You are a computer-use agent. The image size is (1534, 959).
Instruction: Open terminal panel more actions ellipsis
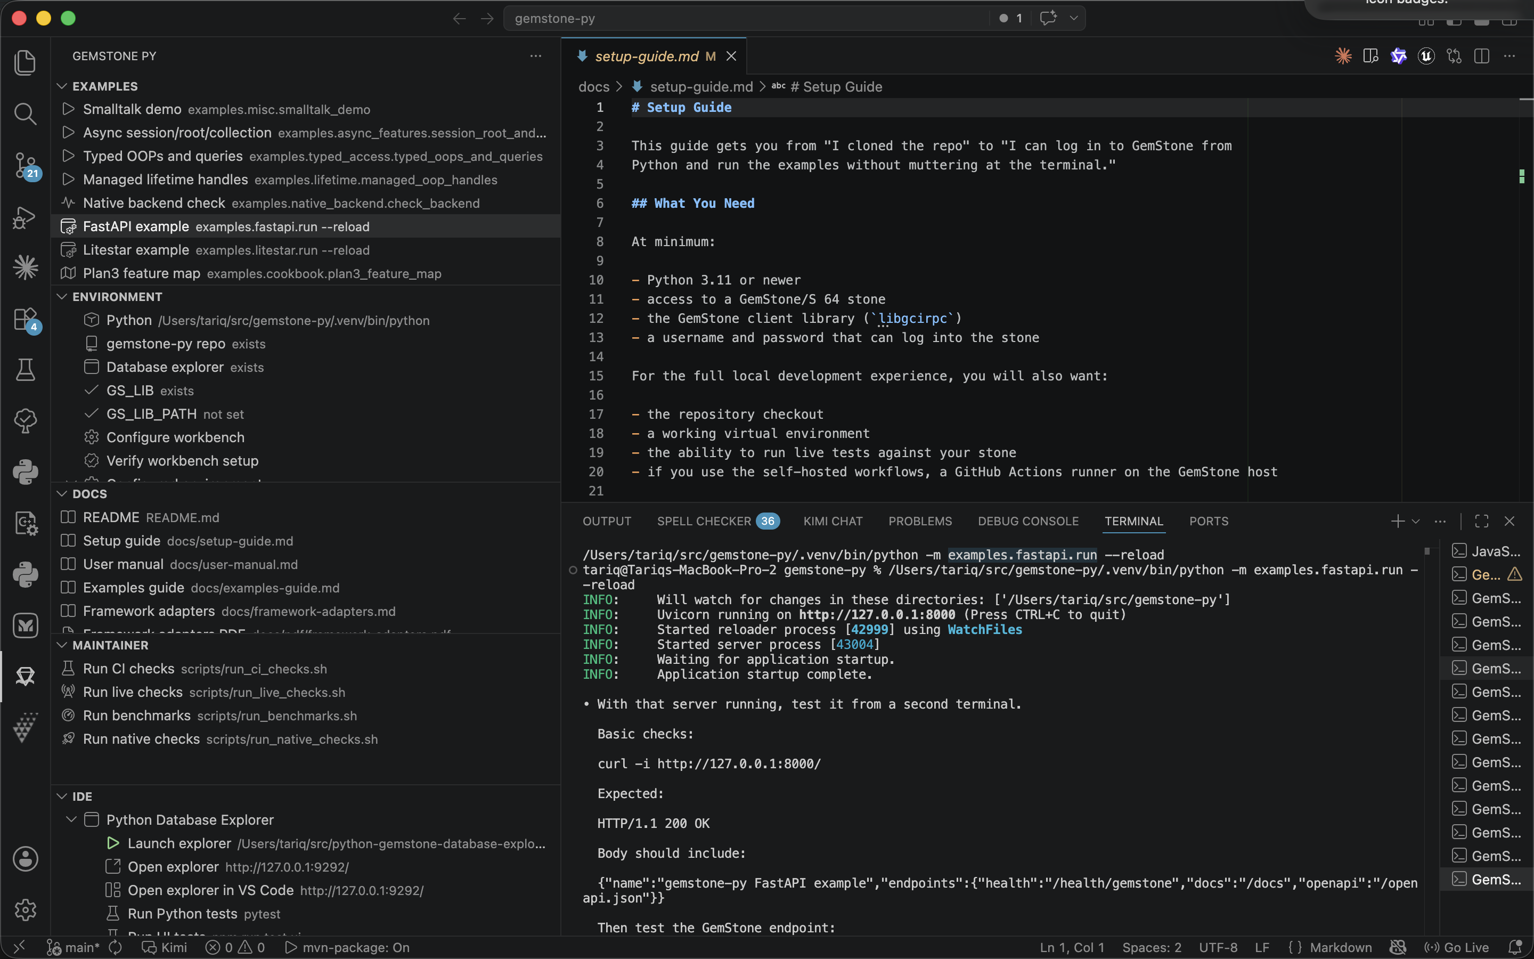pos(1440,521)
